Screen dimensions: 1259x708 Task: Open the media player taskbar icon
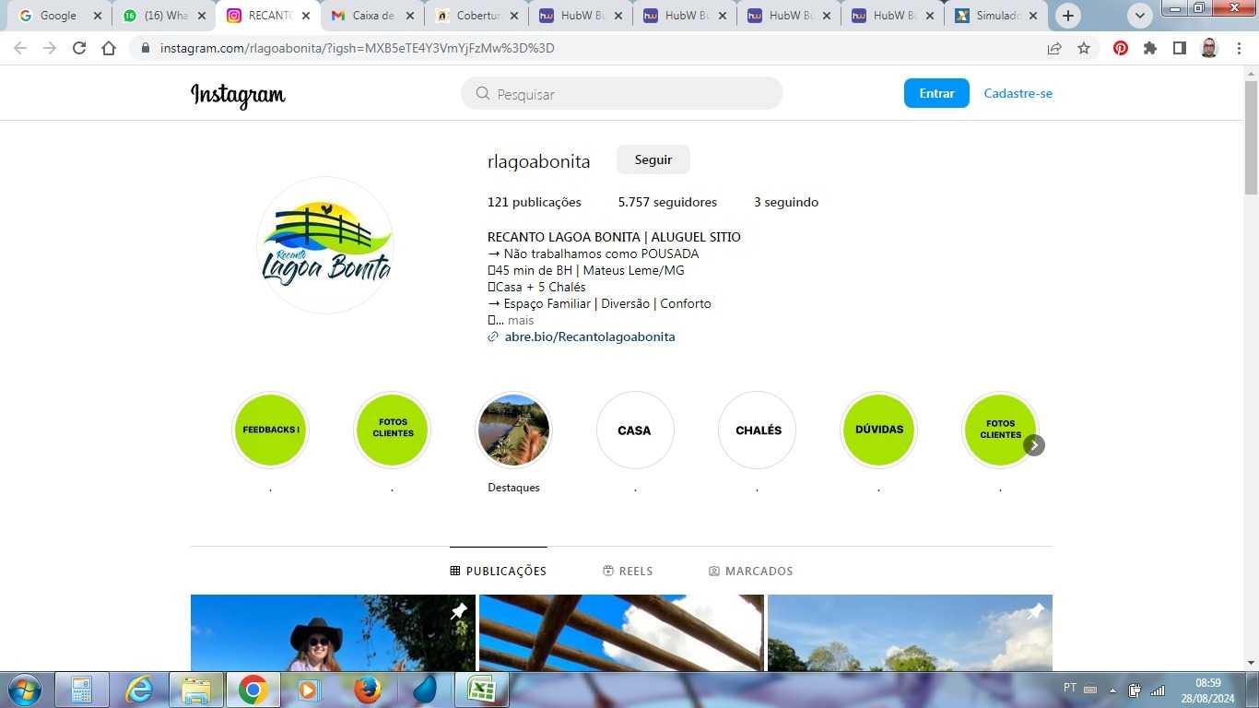pyautogui.click(x=311, y=690)
